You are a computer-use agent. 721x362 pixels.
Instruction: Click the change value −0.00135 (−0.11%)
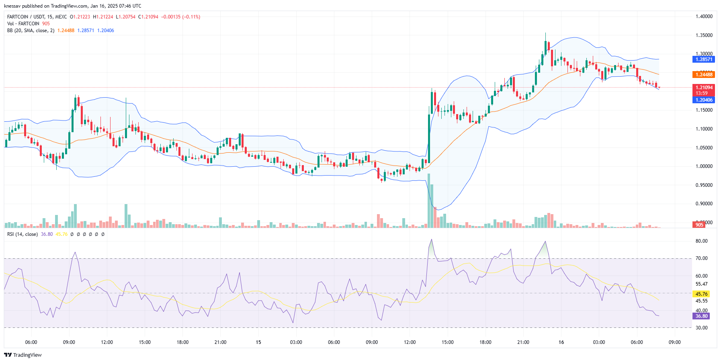coord(181,17)
